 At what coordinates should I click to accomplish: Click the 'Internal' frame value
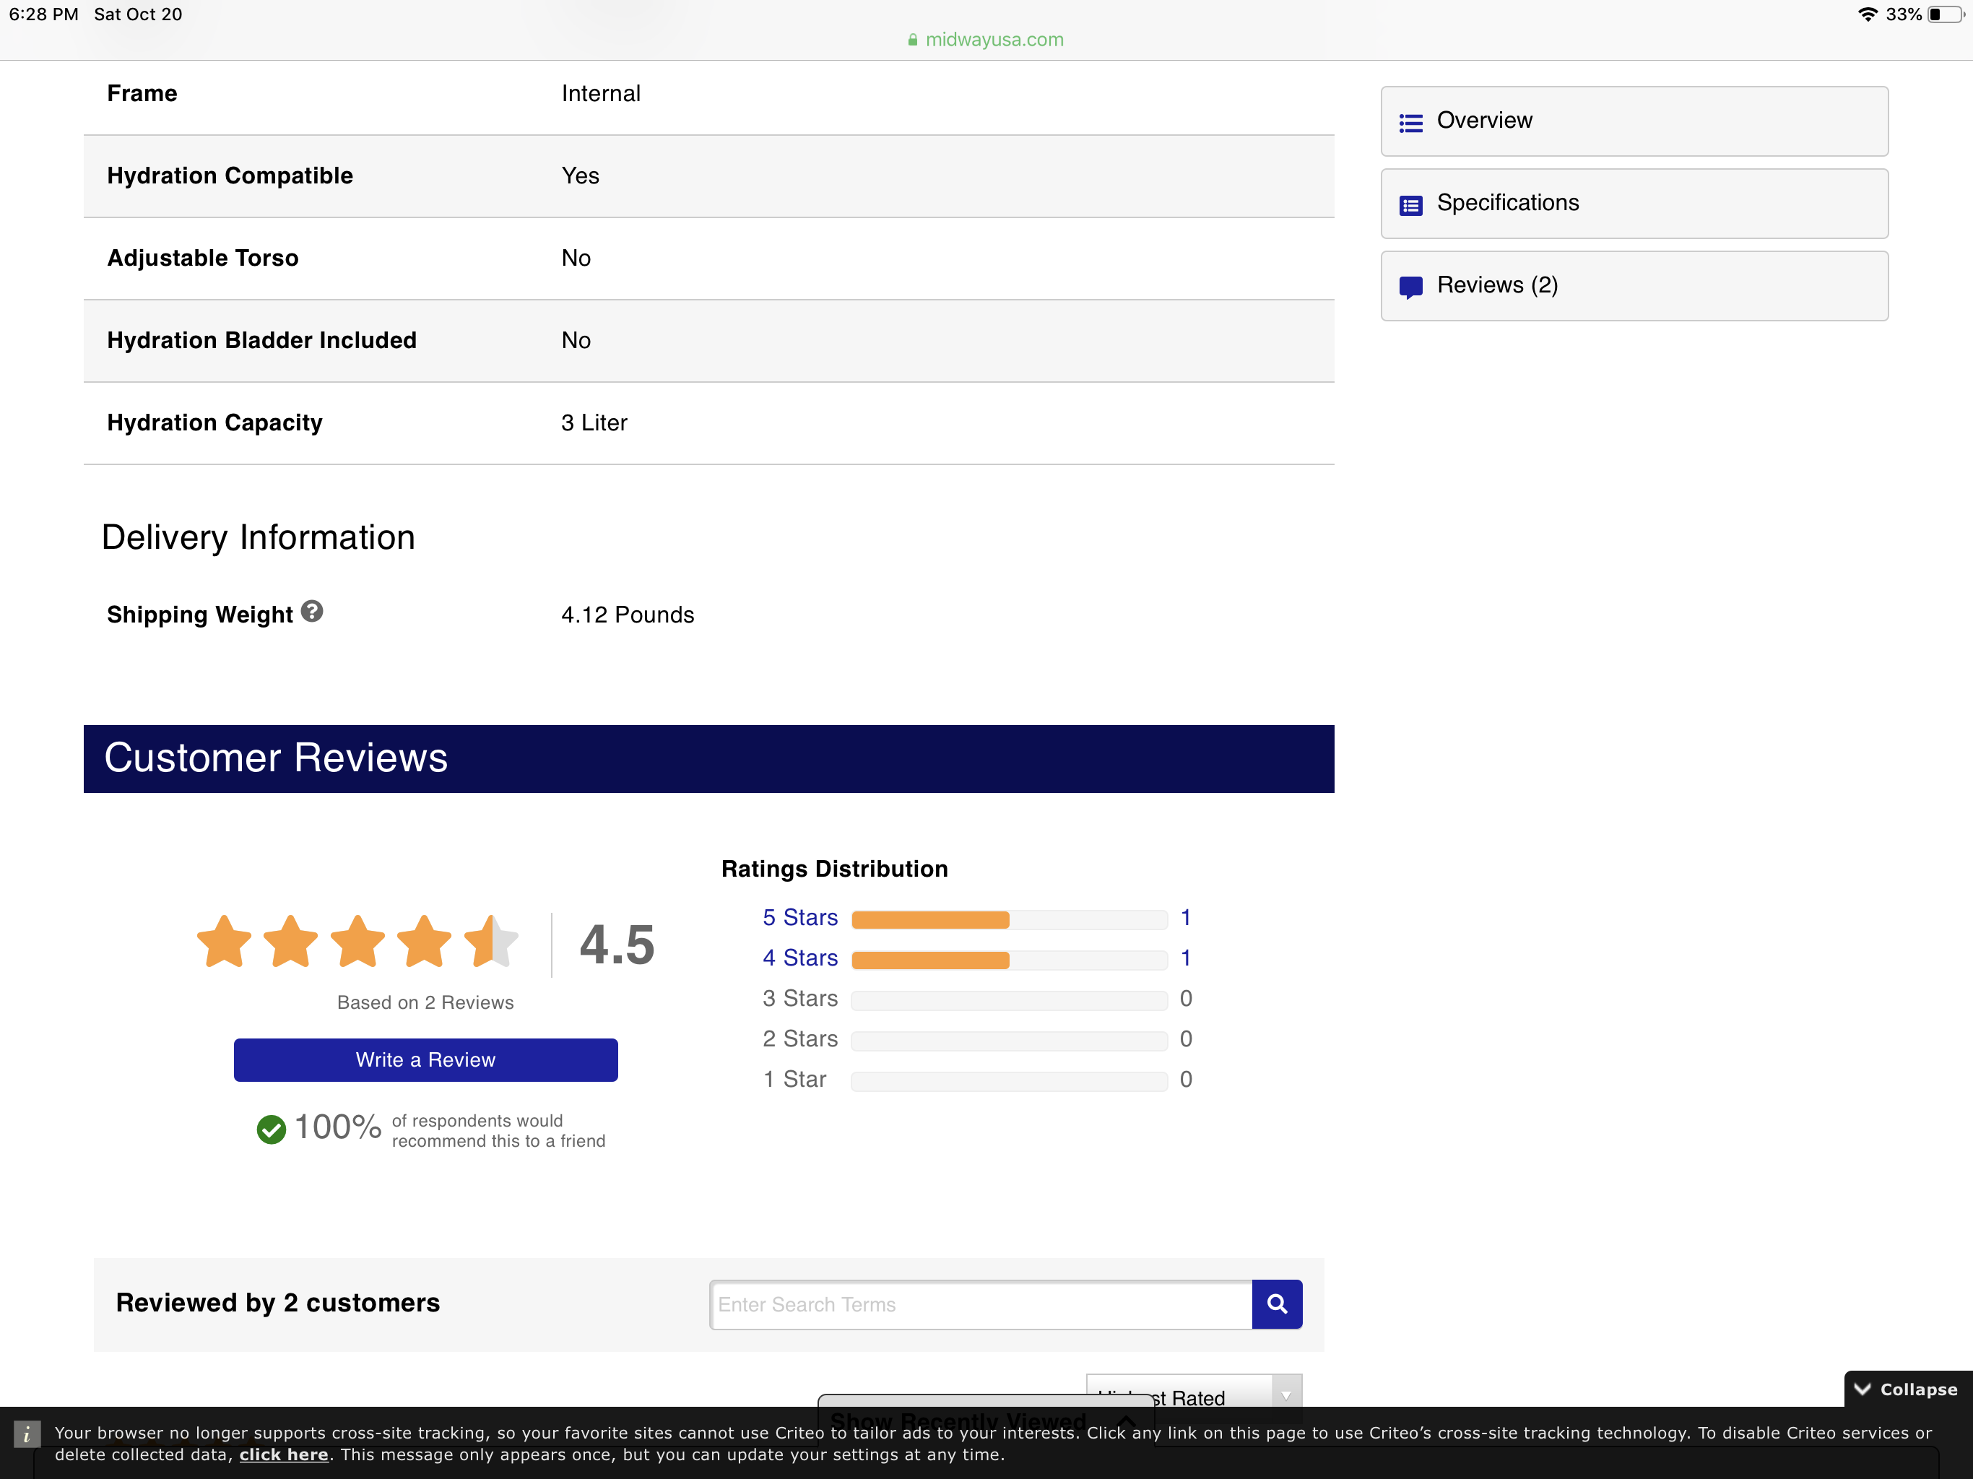click(x=601, y=94)
